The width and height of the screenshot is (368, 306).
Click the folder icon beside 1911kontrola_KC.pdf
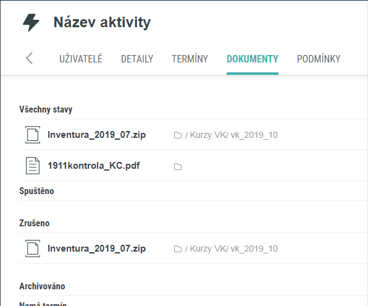tap(178, 166)
